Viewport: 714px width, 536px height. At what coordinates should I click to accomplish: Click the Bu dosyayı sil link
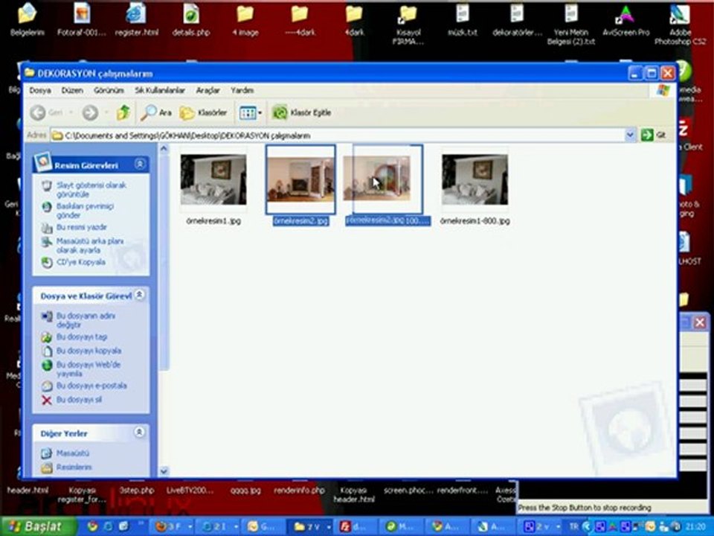(x=79, y=400)
